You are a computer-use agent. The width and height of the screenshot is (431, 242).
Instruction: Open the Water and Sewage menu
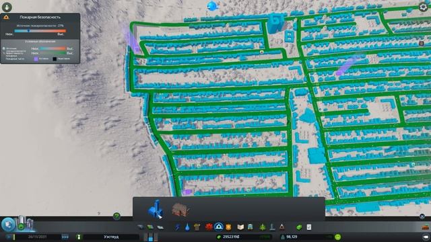pyautogui.click(x=187, y=227)
